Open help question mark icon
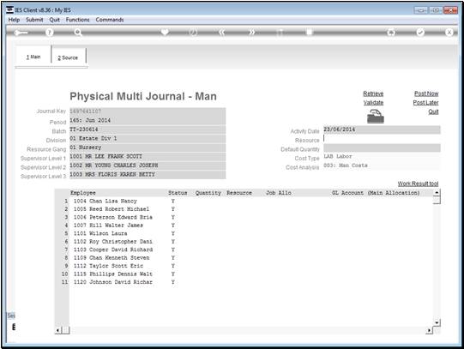Image resolution: width=464 pixels, height=349 pixels. click(x=50, y=33)
